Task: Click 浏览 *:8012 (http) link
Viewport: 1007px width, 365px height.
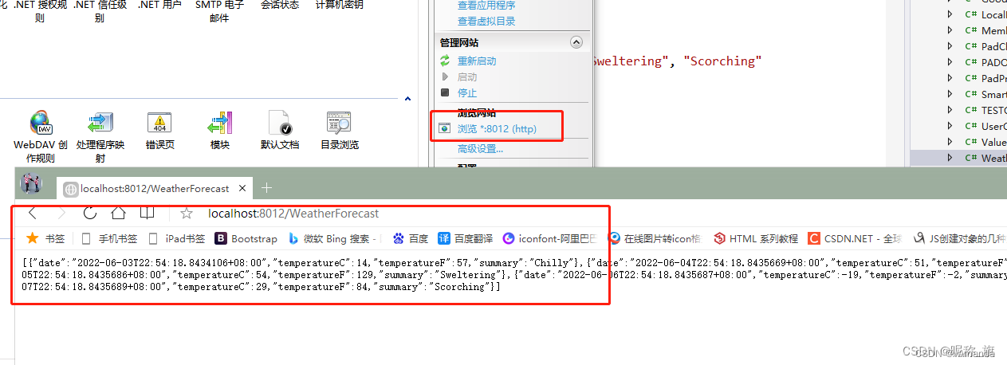Action: 497,128
